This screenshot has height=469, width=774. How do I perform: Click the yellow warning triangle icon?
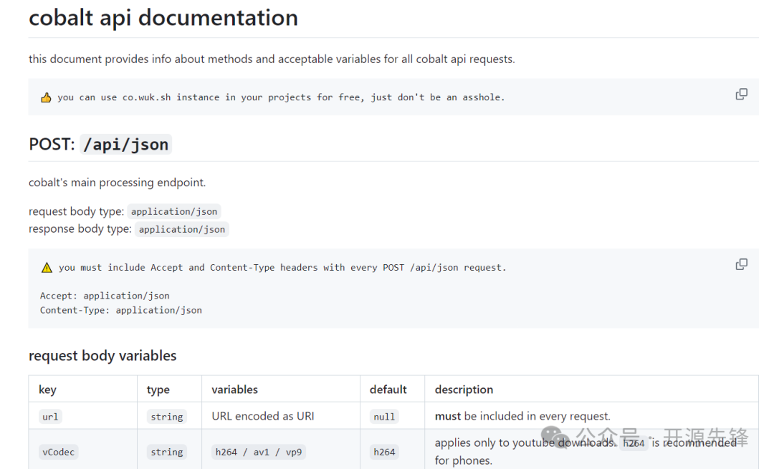click(x=47, y=268)
